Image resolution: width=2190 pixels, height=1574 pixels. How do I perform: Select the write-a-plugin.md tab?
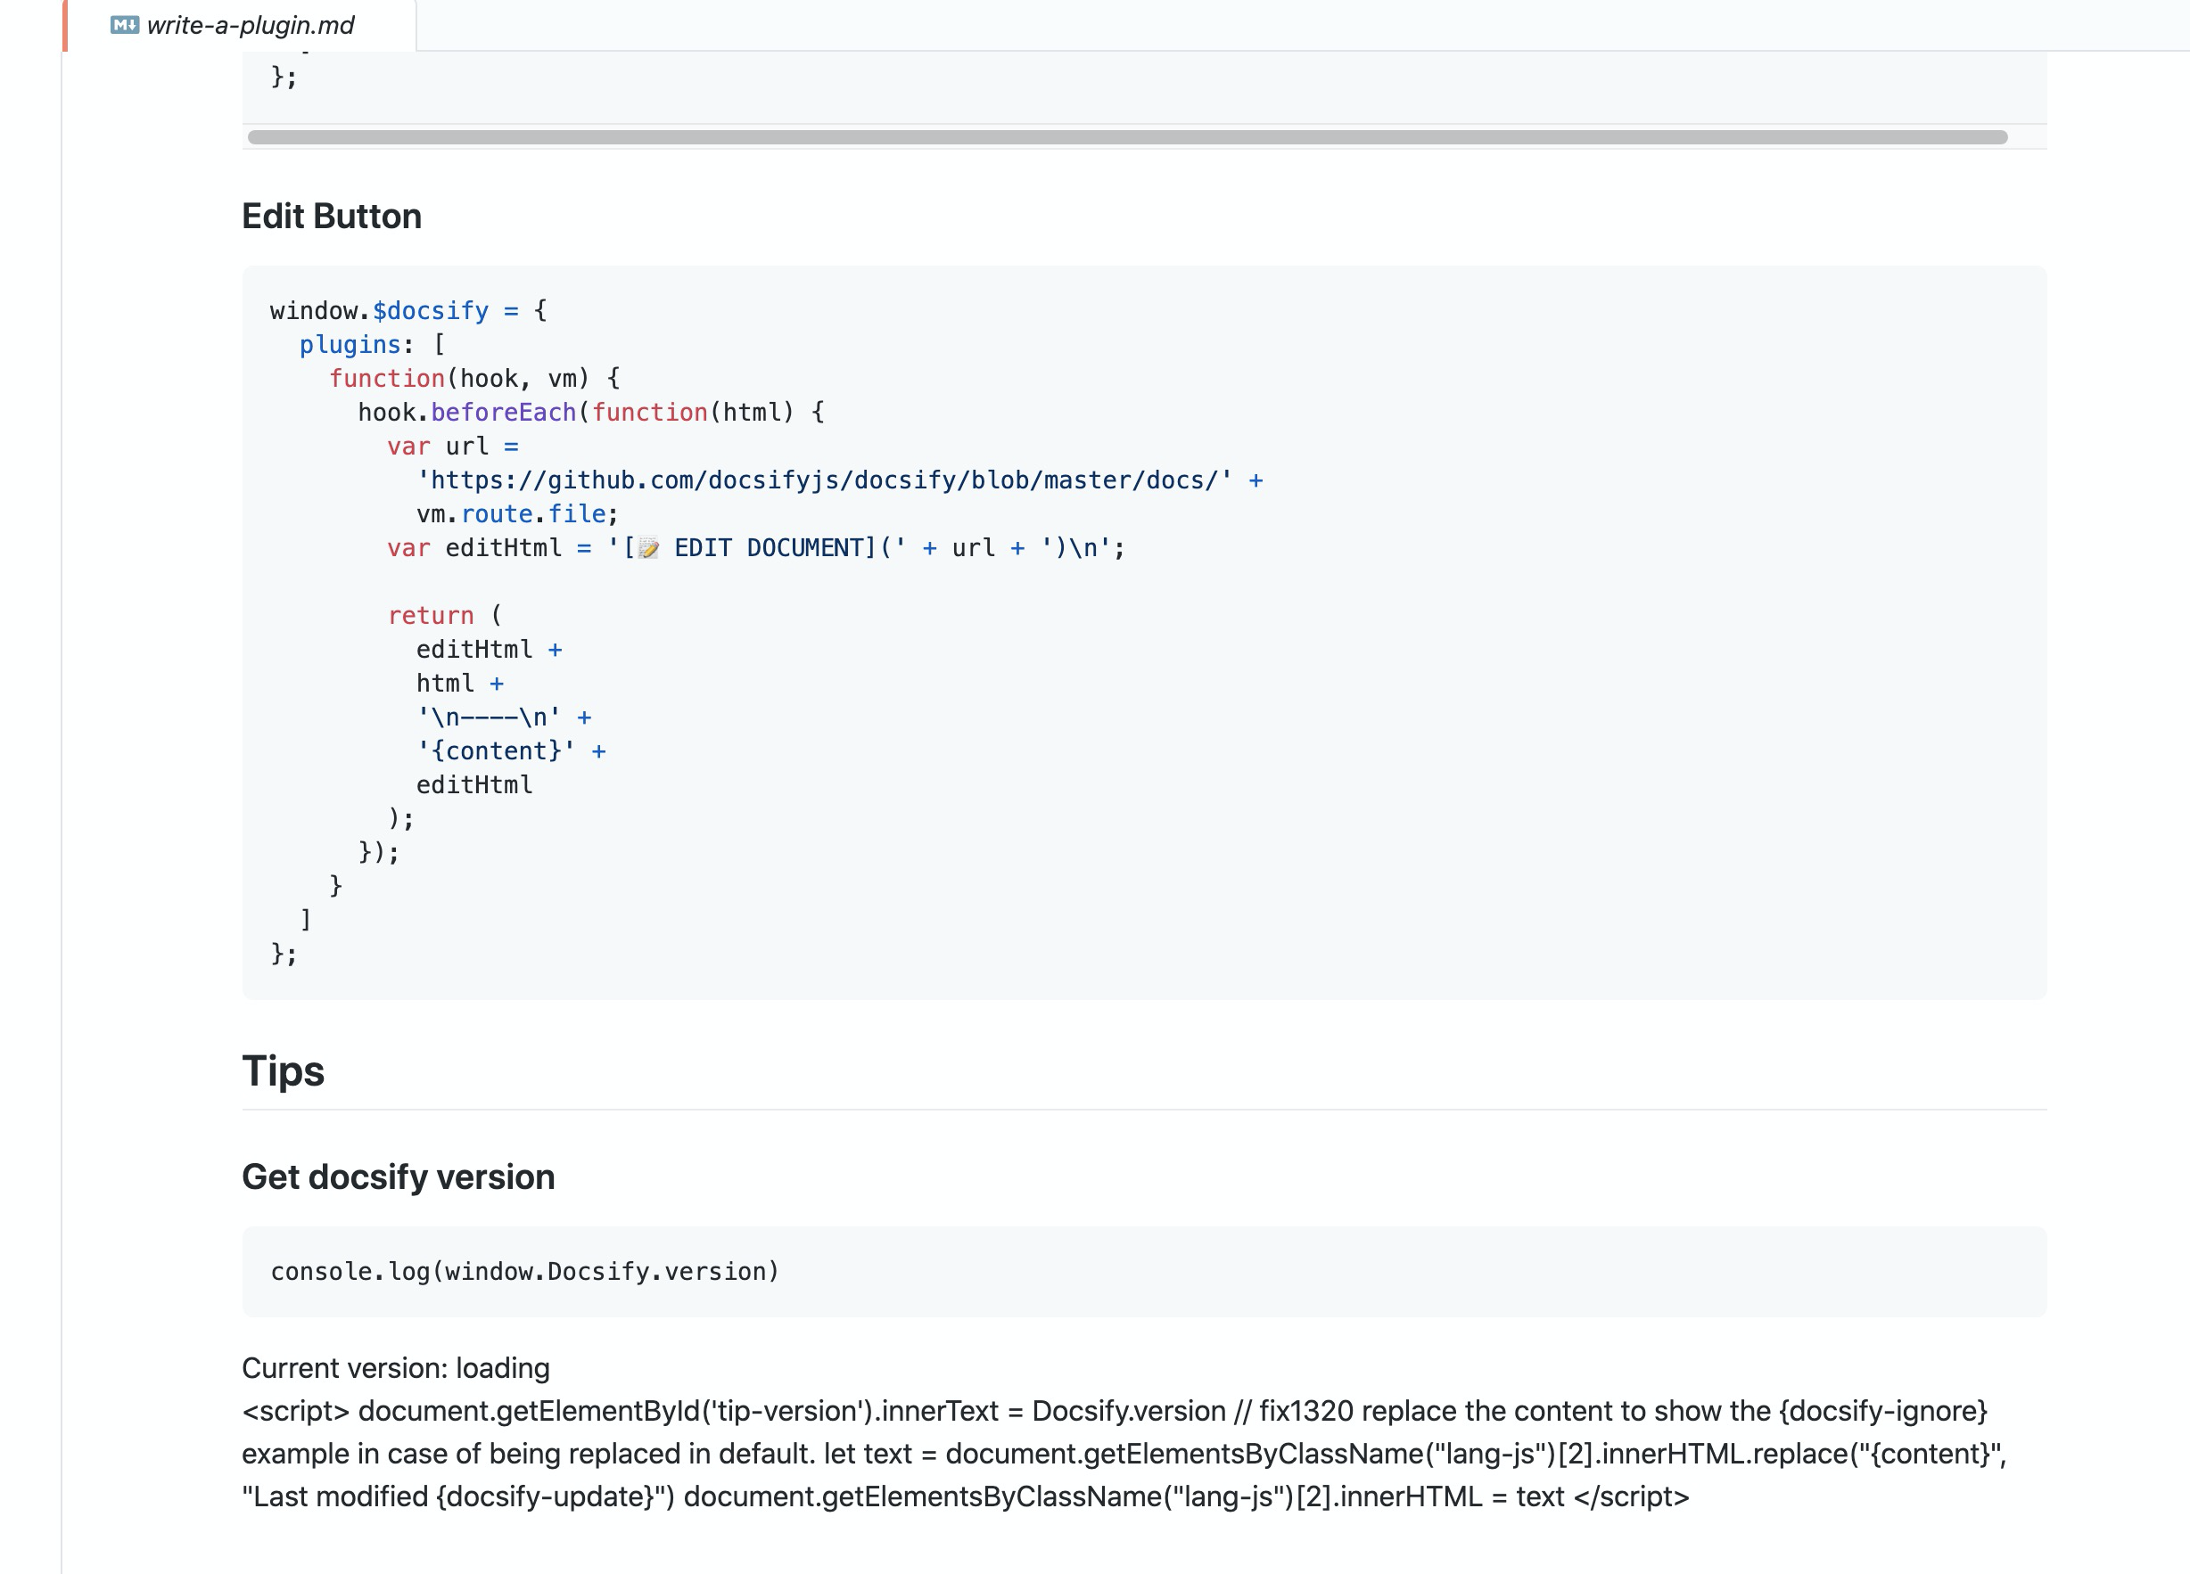coord(240,25)
